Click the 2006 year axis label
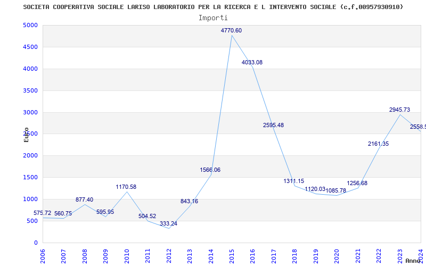 (43, 256)
